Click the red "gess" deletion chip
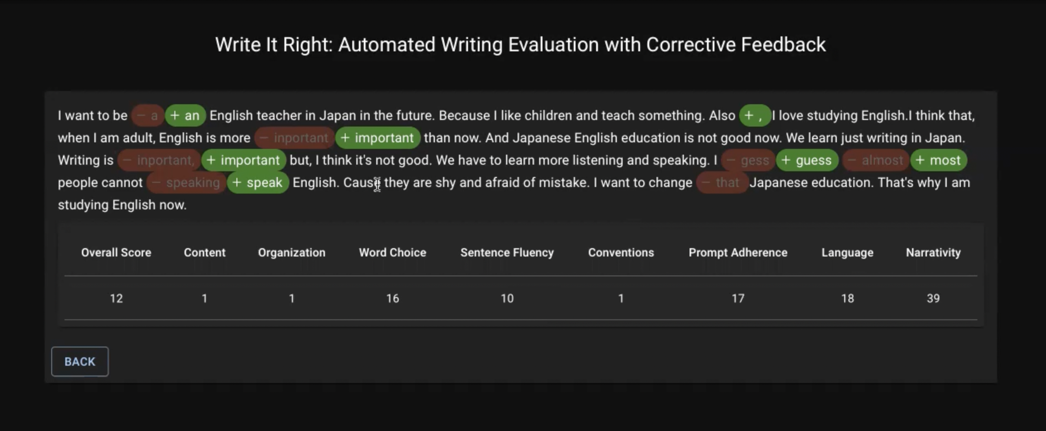 pyautogui.click(x=748, y=160)
